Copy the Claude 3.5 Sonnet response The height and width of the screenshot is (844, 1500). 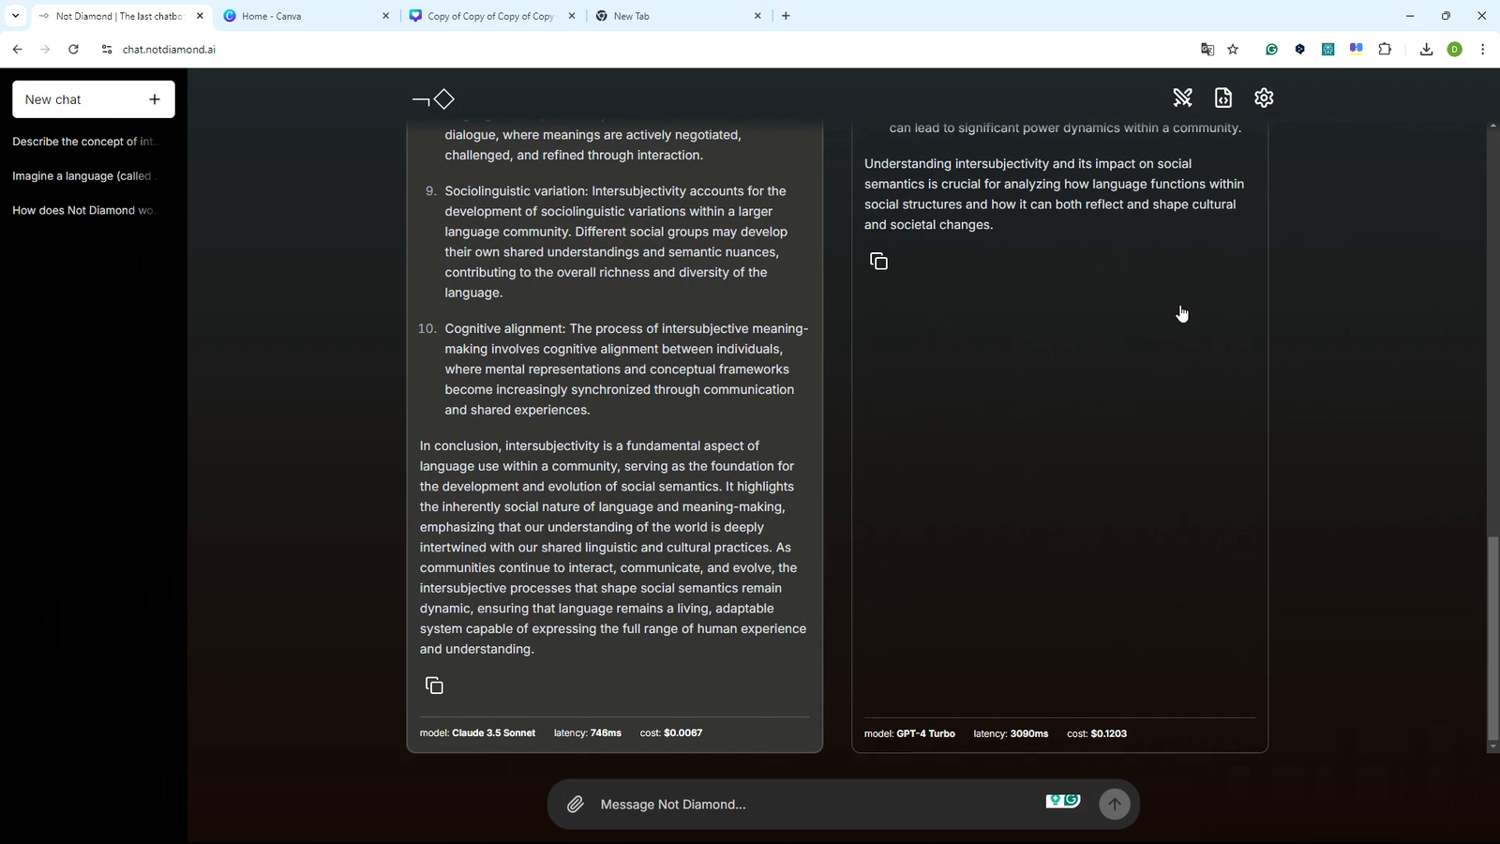pos(434,685)
